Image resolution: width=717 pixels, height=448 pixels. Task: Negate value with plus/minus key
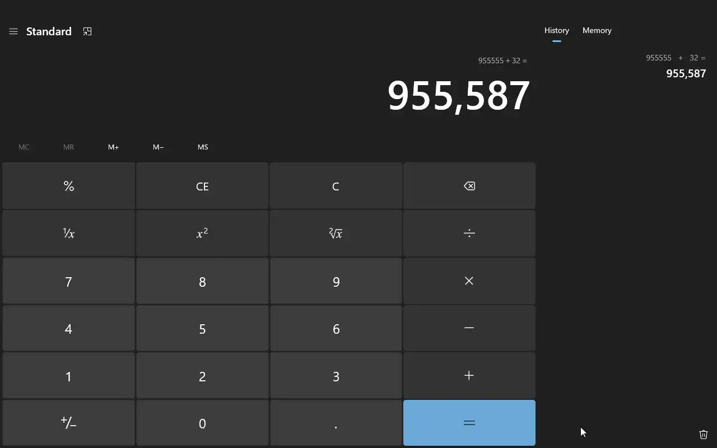(68, 423)
